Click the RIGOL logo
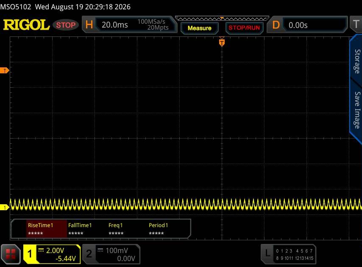362x267 pixels. (x=26, y=25)
